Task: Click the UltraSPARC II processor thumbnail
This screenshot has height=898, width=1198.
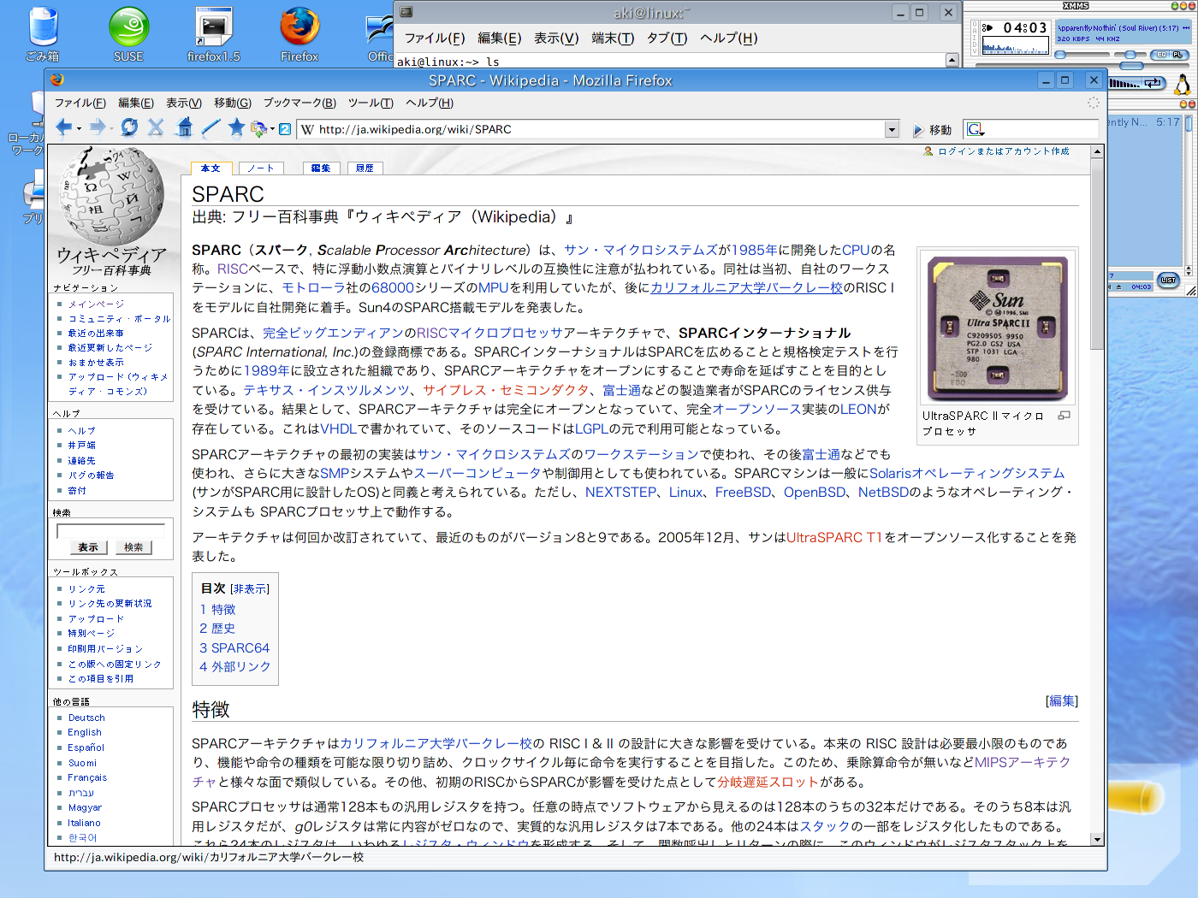Action: [997, 328]
